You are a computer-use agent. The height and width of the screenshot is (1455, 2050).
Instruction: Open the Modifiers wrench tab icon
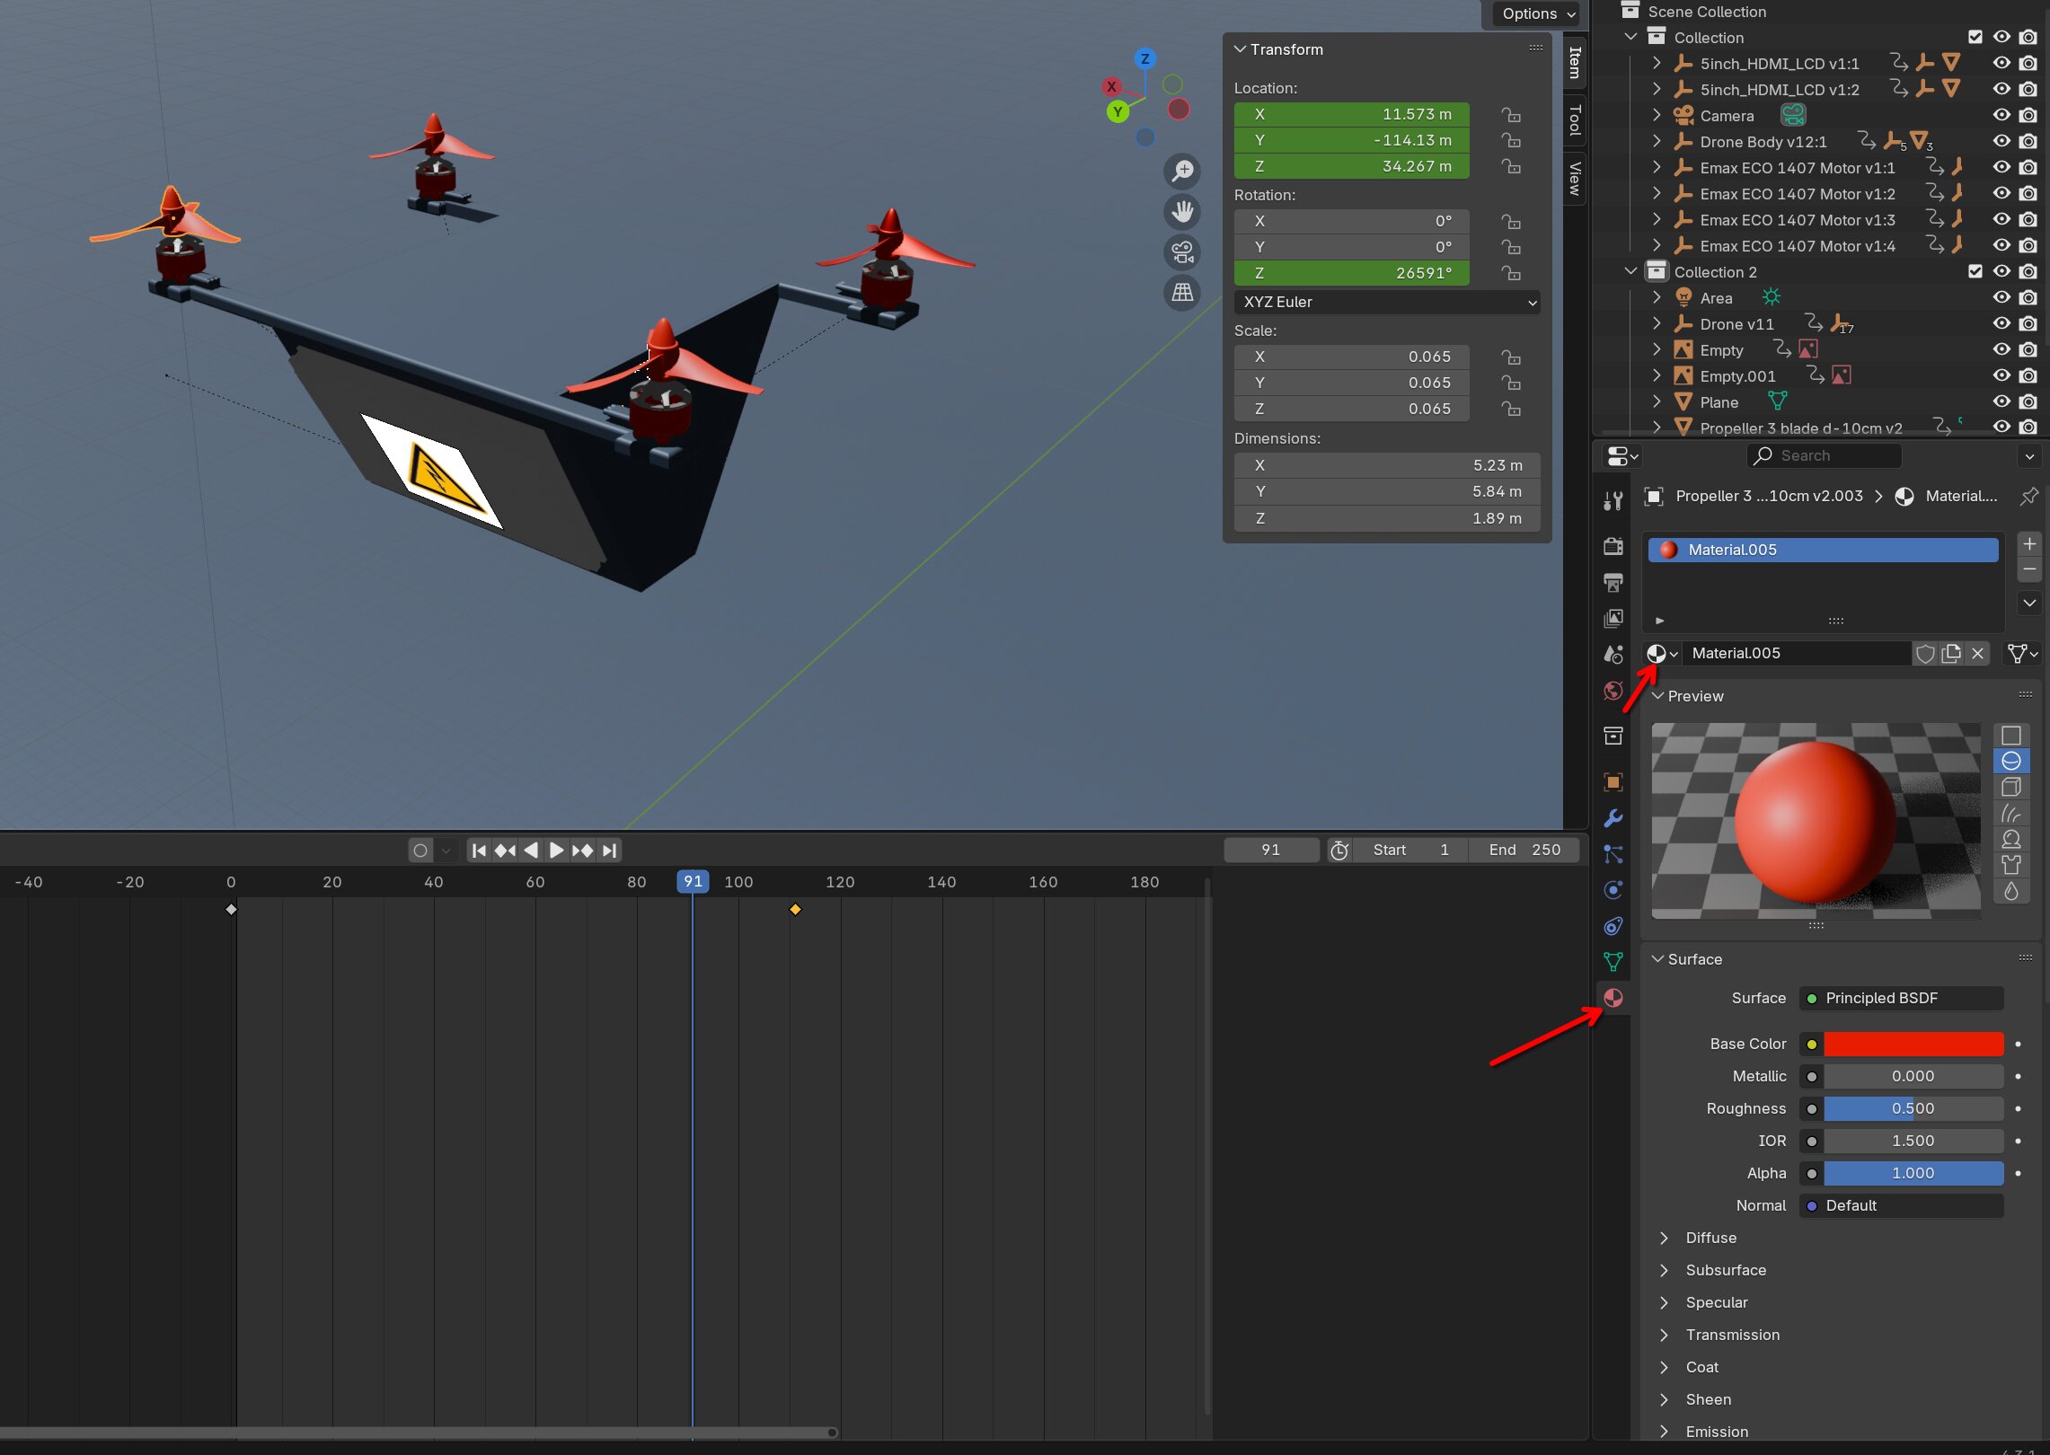click(1613, 817)
